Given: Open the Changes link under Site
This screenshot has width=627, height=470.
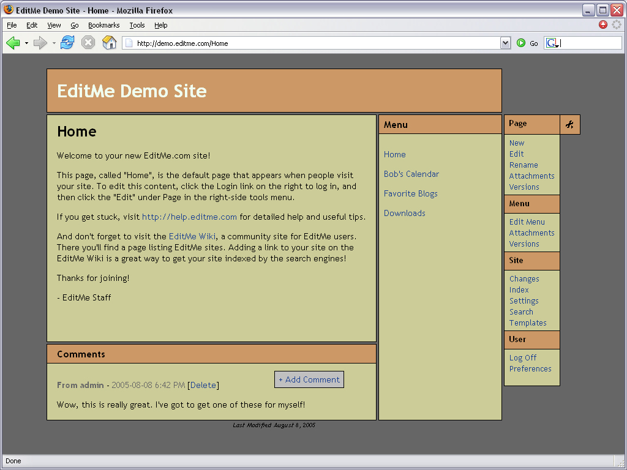Looking at the screenshot, I should [524, 278].
